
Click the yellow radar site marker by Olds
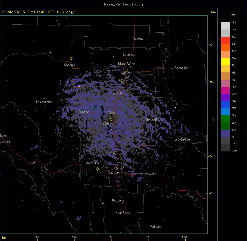tap(111, 119)
